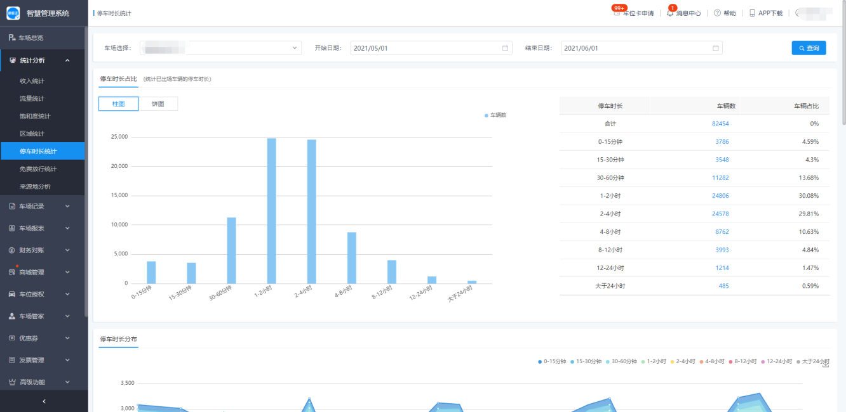
Task: Click the APP download phone icon
Action: coord(752,13)
